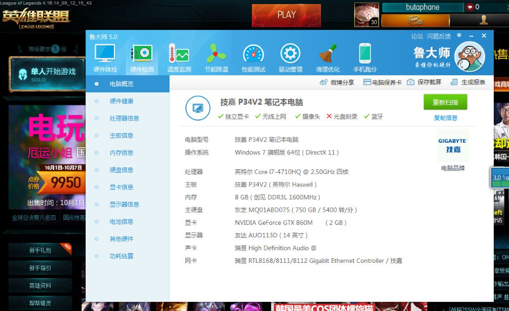Open 节能降温 fan icon

(x=216, y=54)
